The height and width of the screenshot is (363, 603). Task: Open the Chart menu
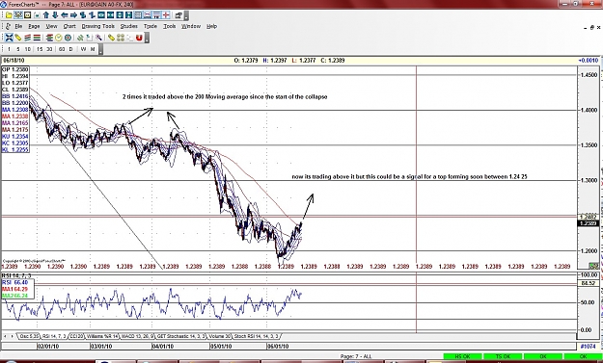click(x=69, y=26)
